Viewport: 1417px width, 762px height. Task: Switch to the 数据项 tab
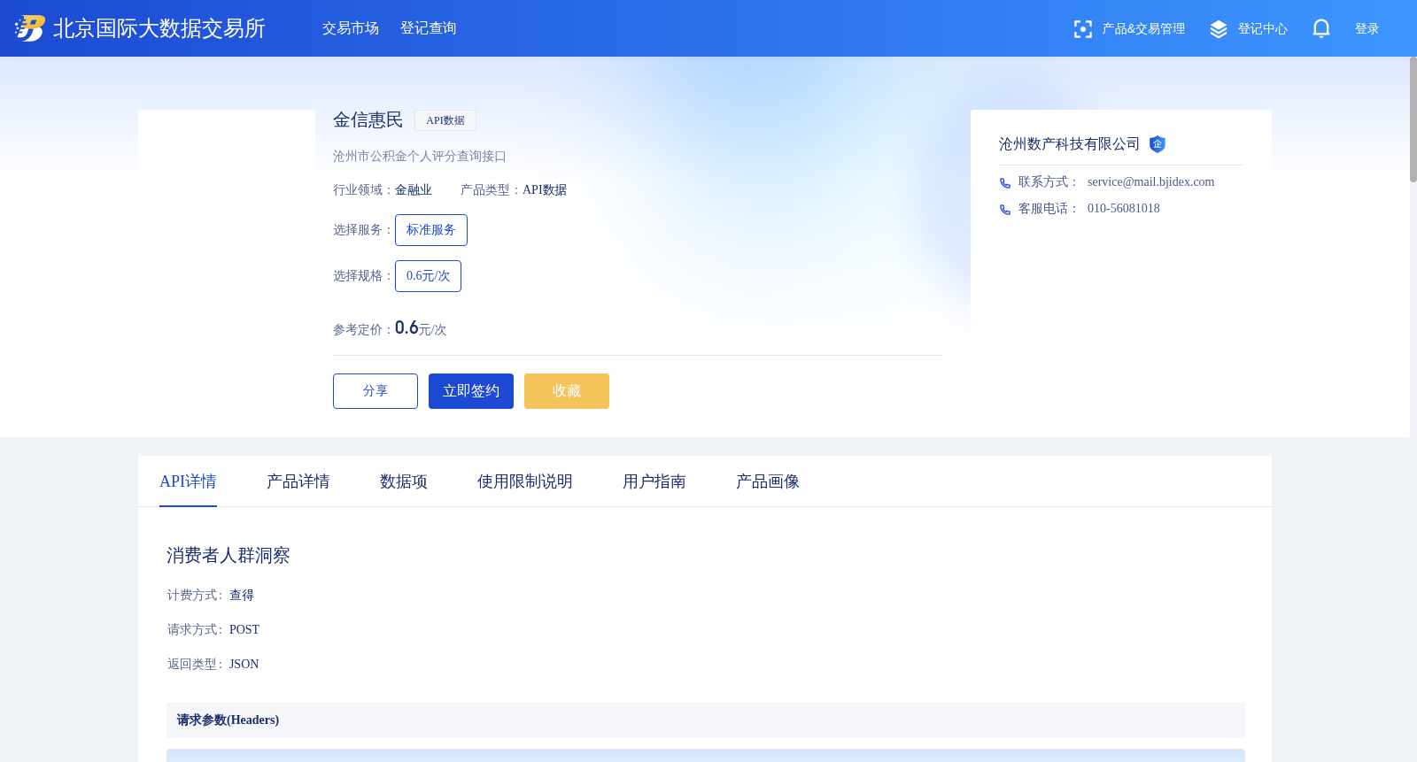click(404, 481)
